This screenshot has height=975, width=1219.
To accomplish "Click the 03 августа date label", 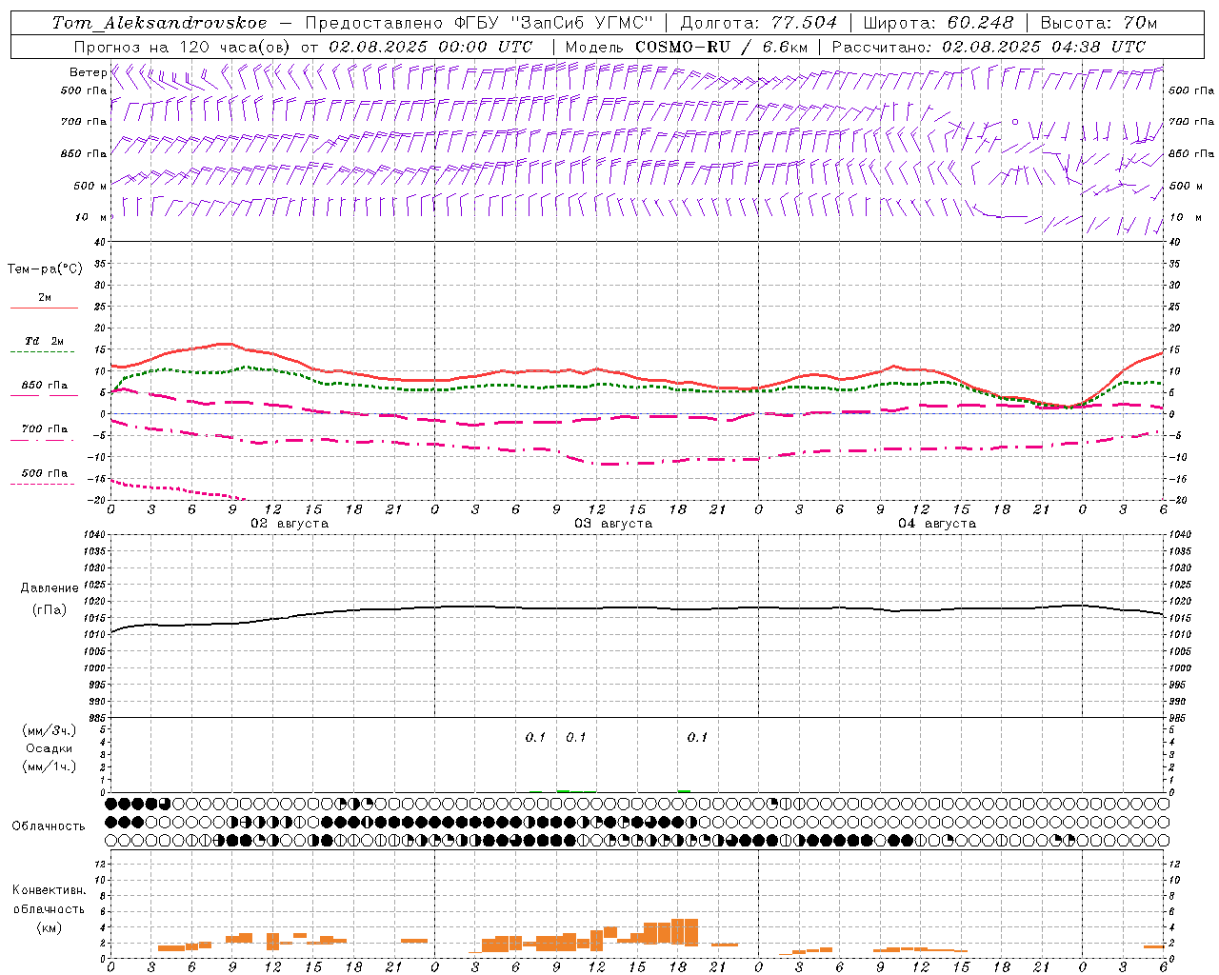I will tap(613, 524).
